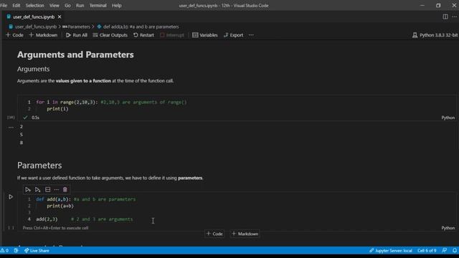Add a Code cell from the top toolbar
Screen dimensions: 459x258
pos(14,35)
